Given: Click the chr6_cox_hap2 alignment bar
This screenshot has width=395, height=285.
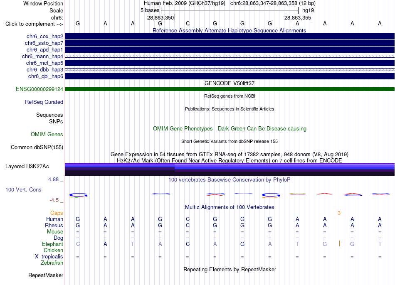Looking at the screenshot, I should (230, 36).
